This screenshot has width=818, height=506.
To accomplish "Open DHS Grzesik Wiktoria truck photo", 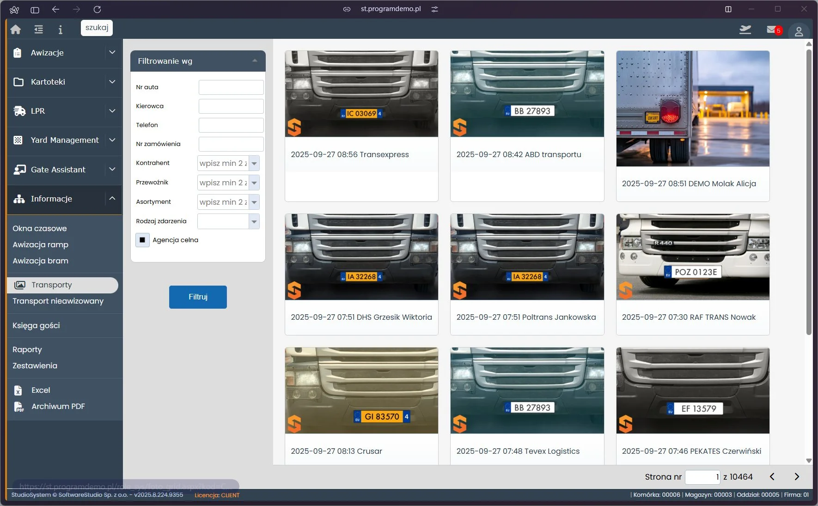I will tap(361, 257).
